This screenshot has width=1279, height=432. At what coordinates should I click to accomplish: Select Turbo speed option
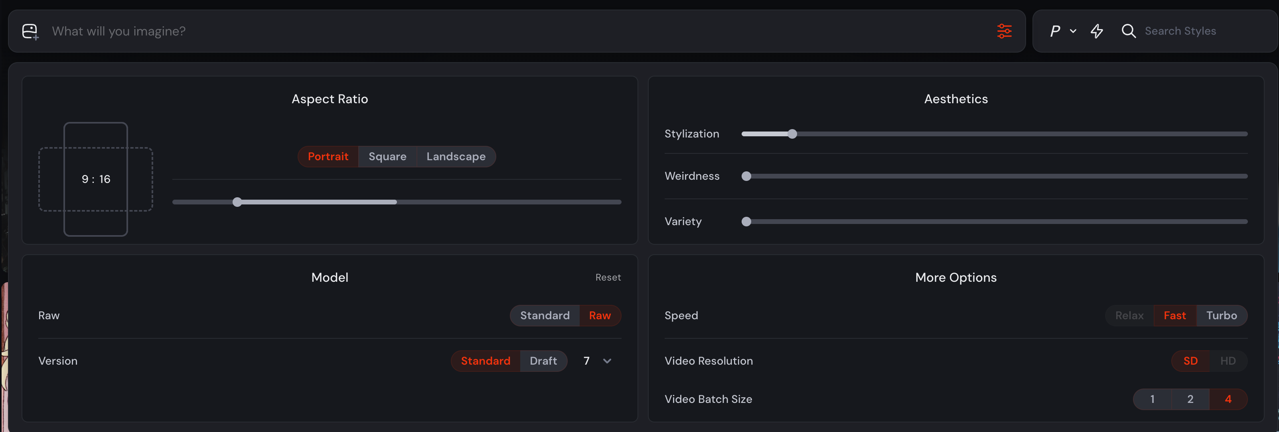pyautogui.click(x=1222, y=316)
